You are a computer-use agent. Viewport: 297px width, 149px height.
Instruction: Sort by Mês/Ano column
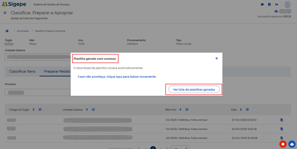click(x=180, y=110)
